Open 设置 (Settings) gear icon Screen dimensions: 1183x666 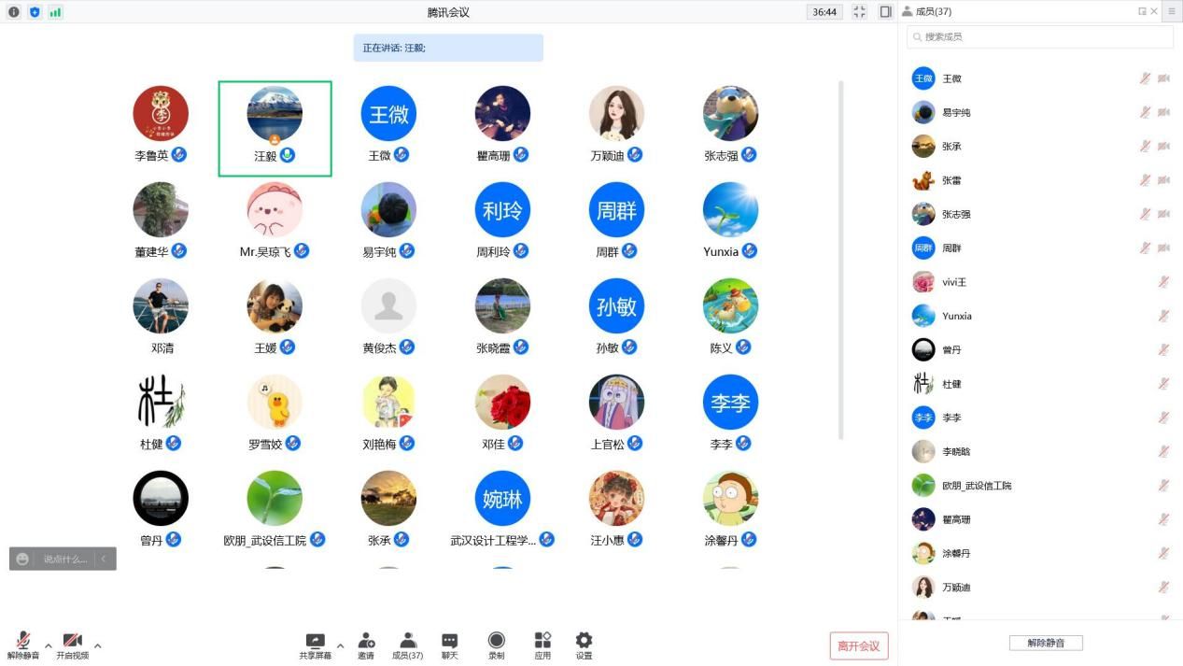coord(584,641)
